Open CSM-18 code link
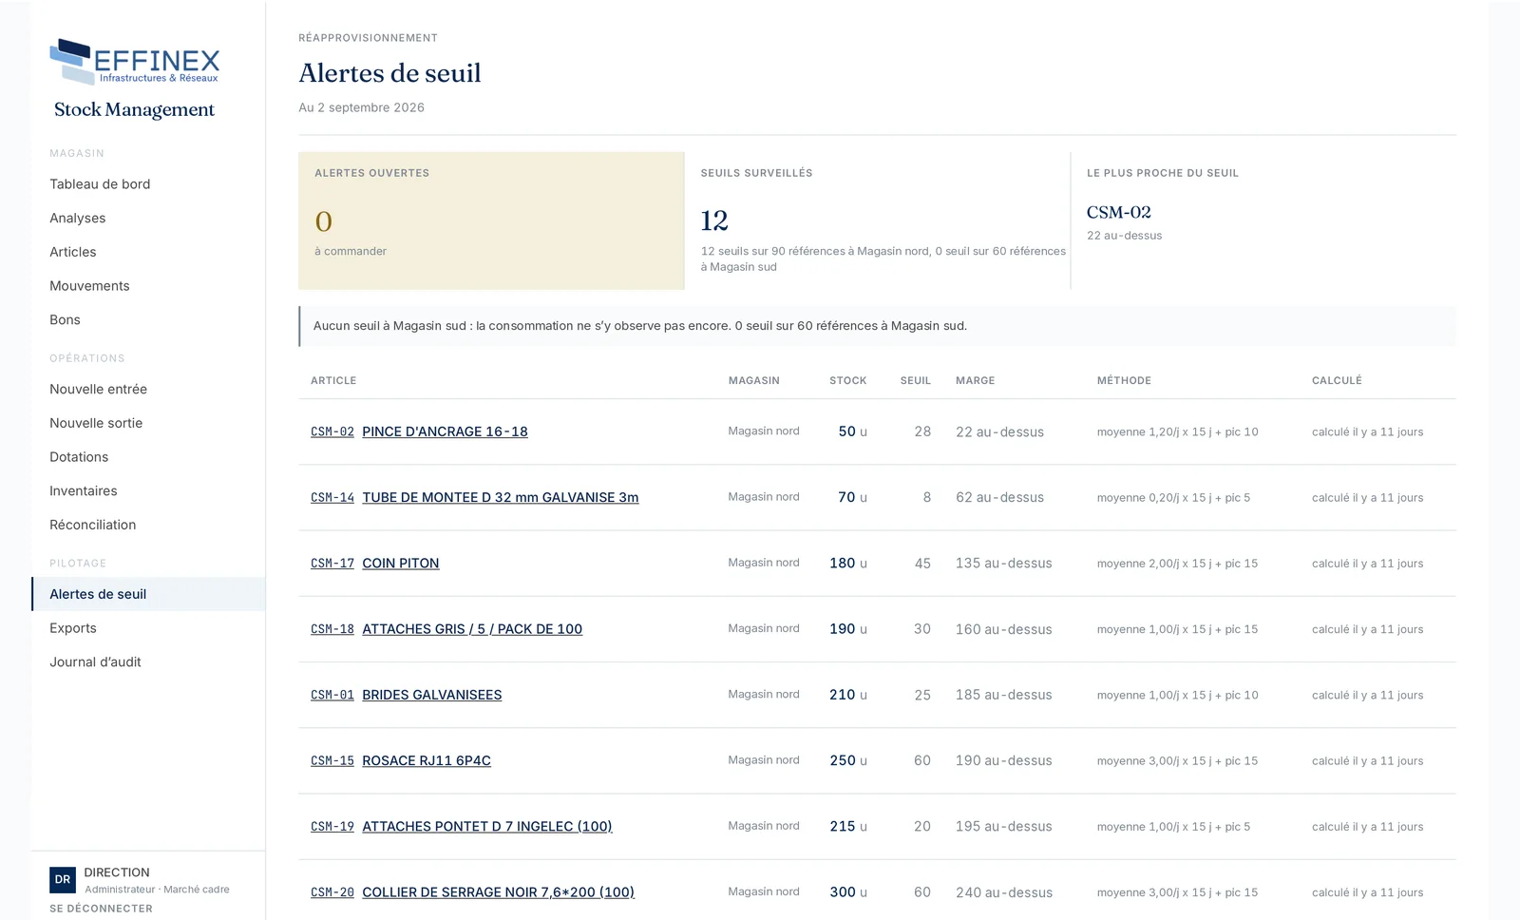Image resolution: width=1520 pixels, height=920 pixels. tap(332, 629)
